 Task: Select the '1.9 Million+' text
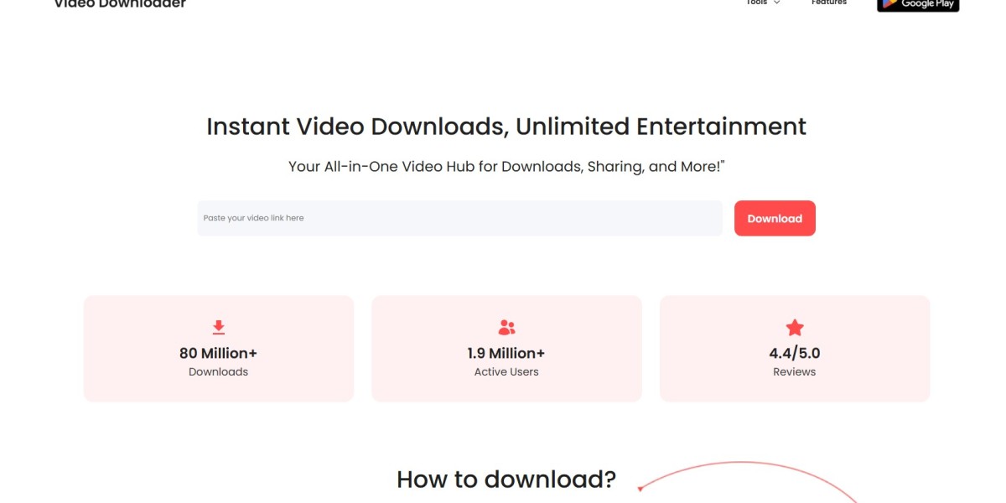pos(506,353)
